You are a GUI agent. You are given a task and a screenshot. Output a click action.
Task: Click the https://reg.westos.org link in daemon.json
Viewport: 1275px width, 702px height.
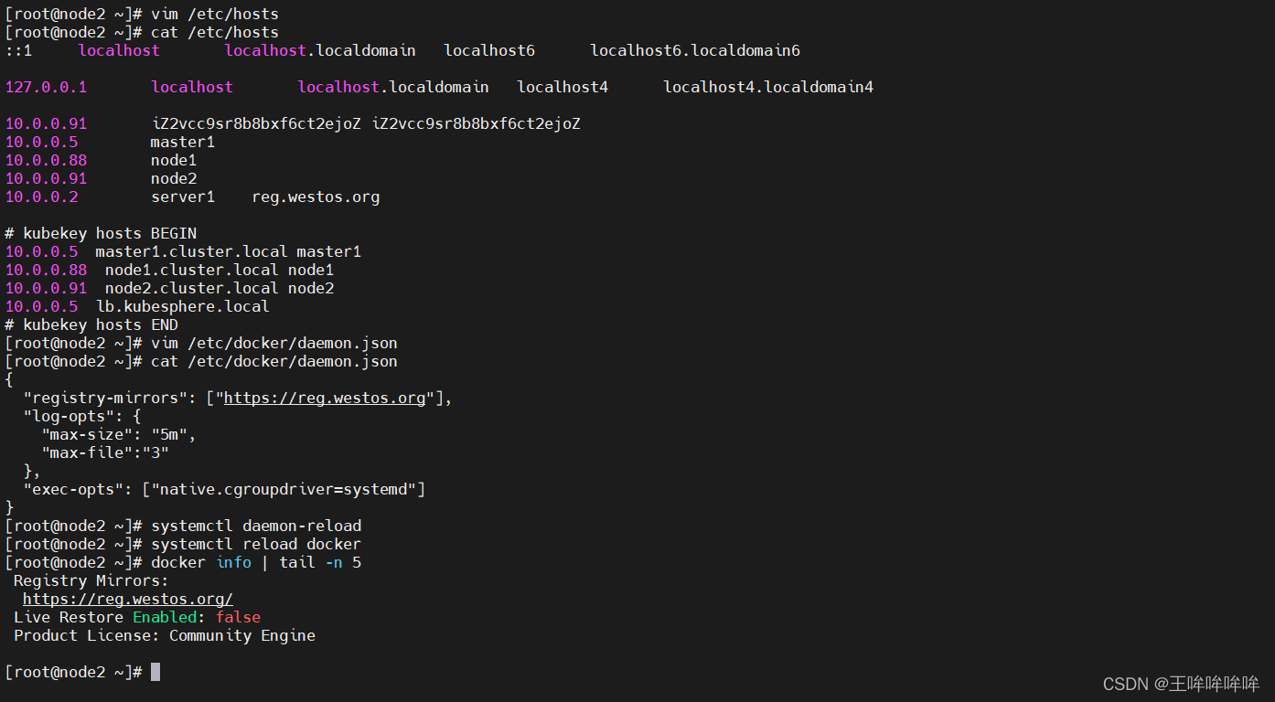coord(325,398)
